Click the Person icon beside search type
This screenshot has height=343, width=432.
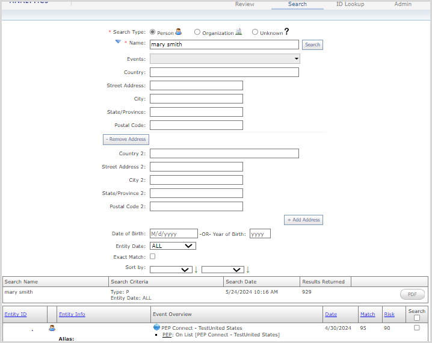pyautogui.click(x=179, y=32)
